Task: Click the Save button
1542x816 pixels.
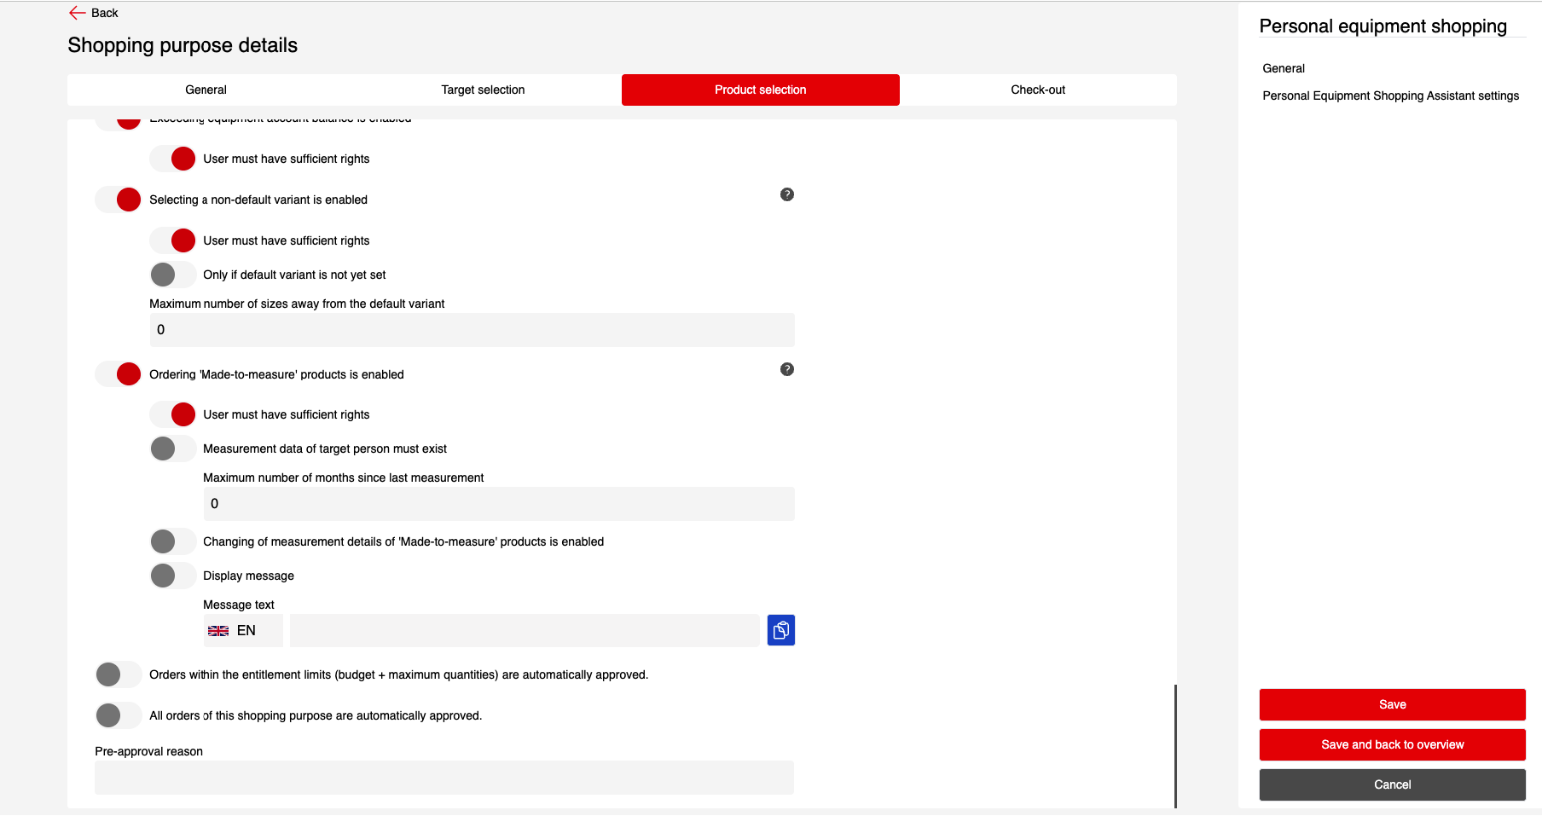Action: (1392, 704)
